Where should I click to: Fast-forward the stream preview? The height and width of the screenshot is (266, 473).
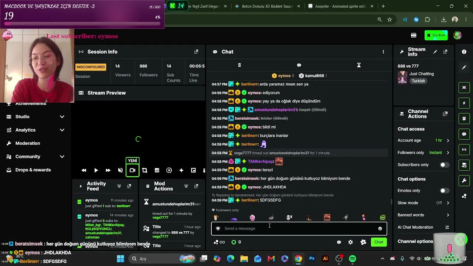(108, 170)
